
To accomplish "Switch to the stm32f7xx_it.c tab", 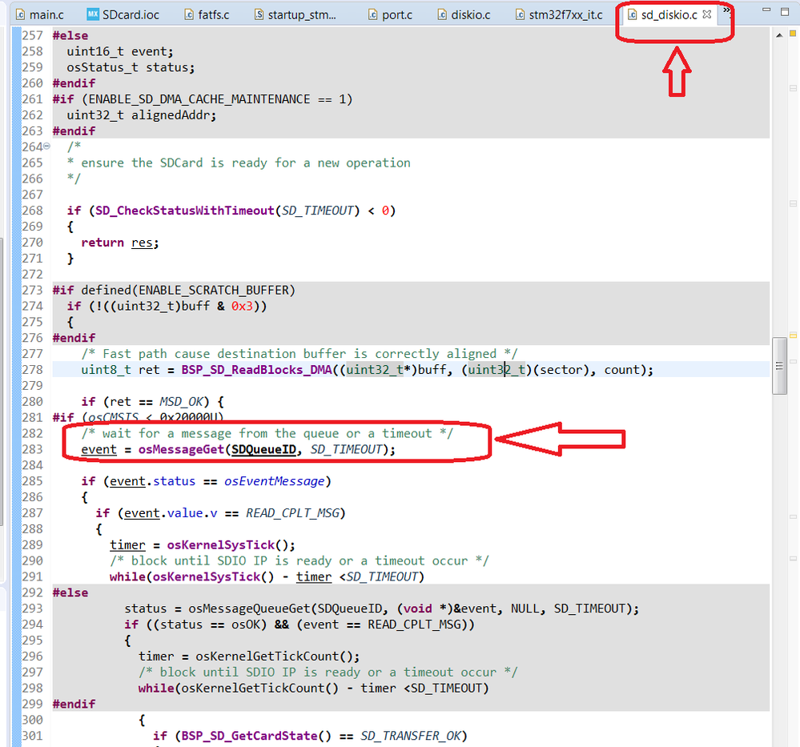I will click(x=559, y=14).
